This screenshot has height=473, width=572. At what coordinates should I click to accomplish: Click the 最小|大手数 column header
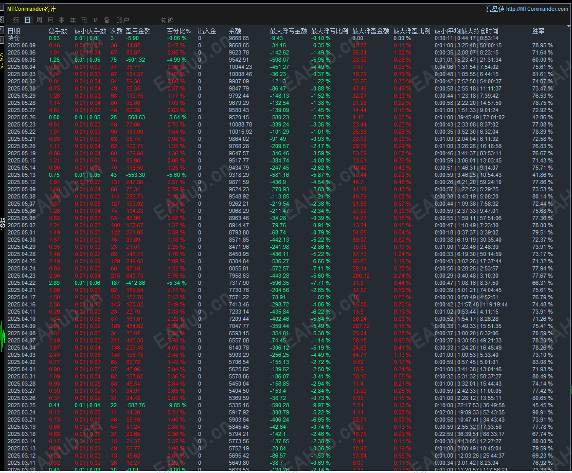pos(90,31)
